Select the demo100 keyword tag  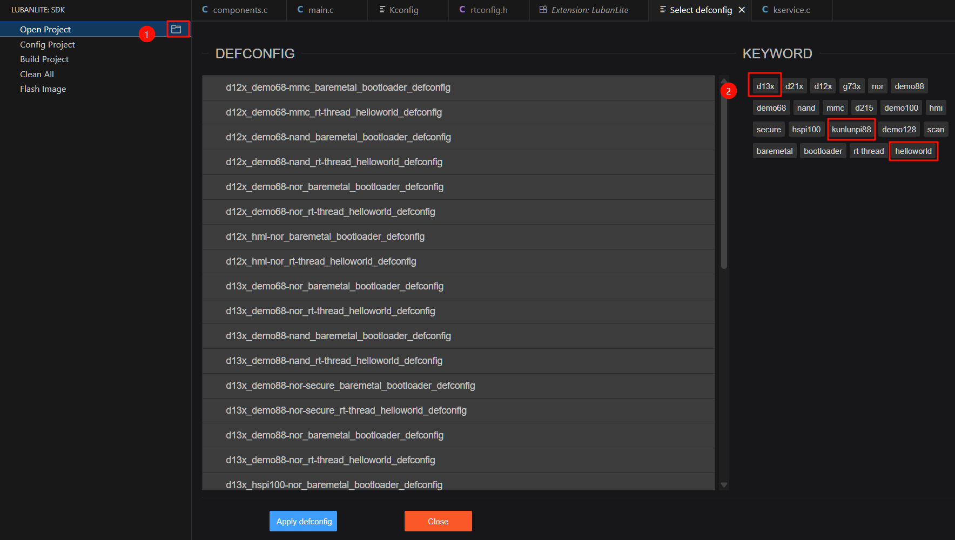coord(901,107)
